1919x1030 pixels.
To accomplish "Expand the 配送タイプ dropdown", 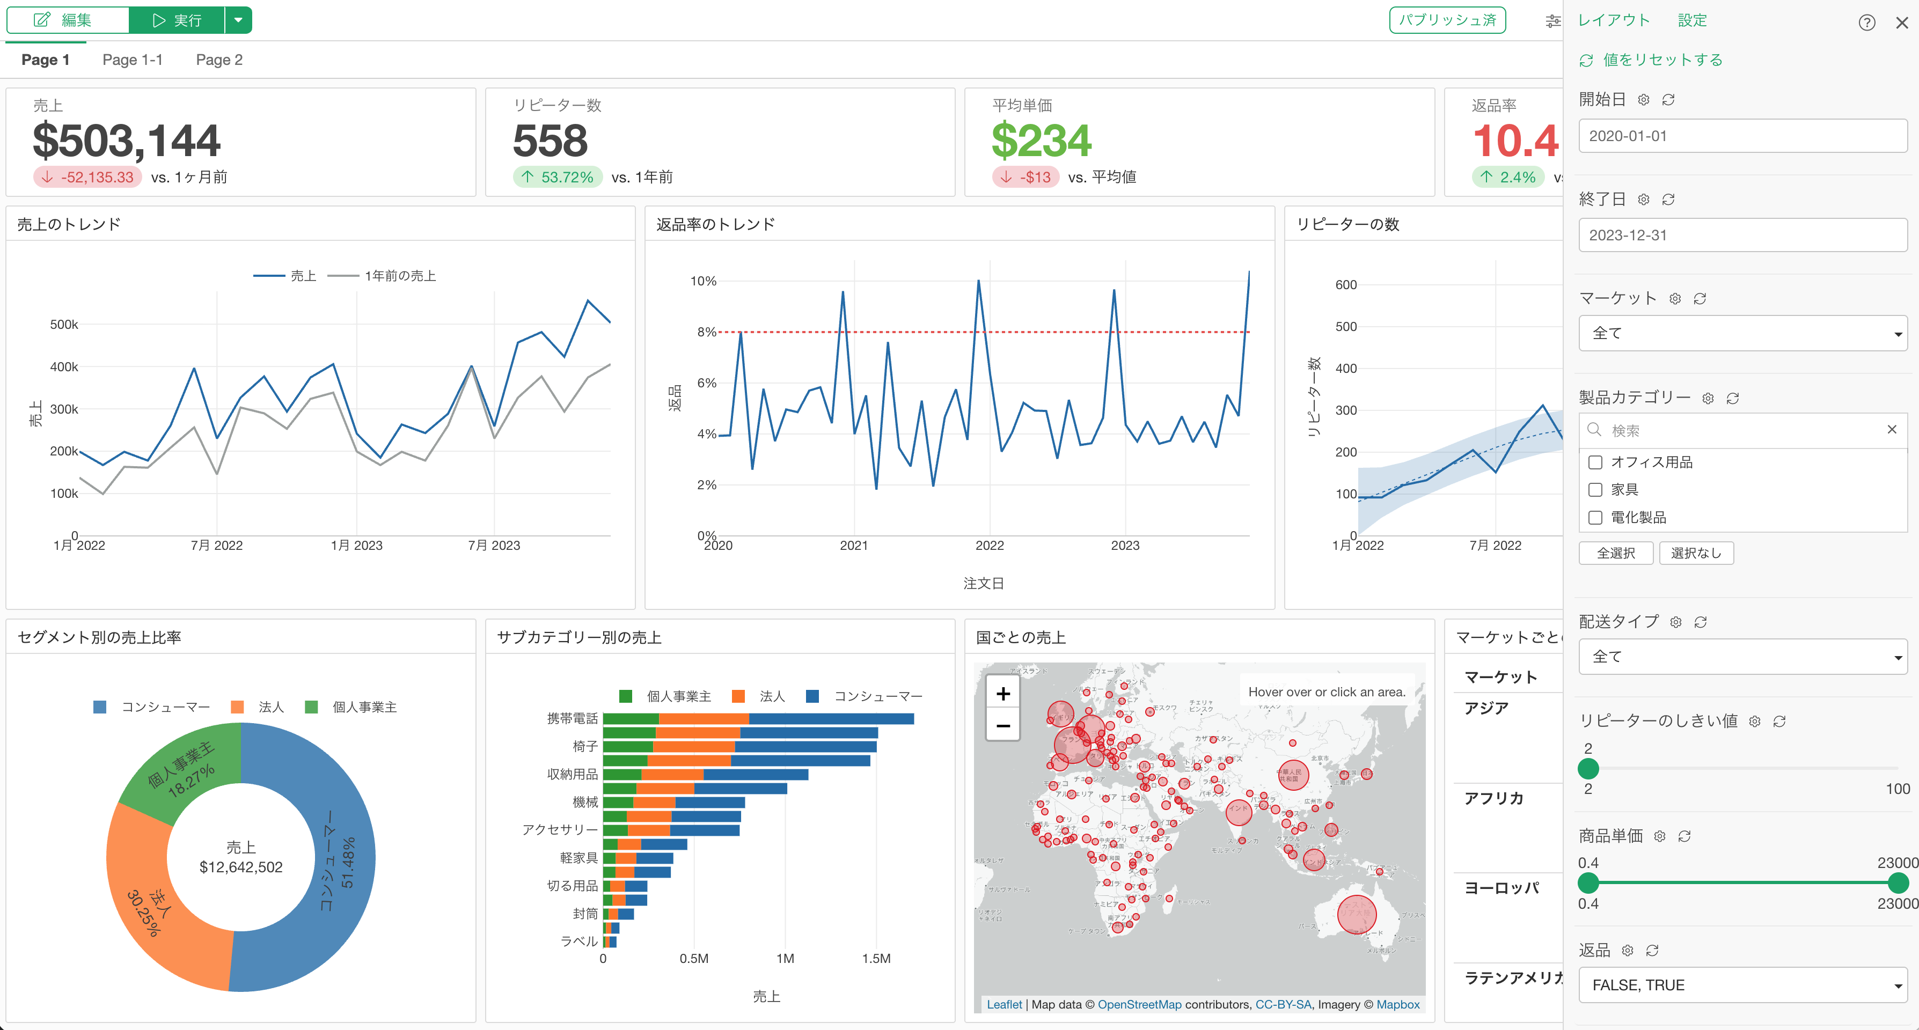I will [x=1742, y=657].
